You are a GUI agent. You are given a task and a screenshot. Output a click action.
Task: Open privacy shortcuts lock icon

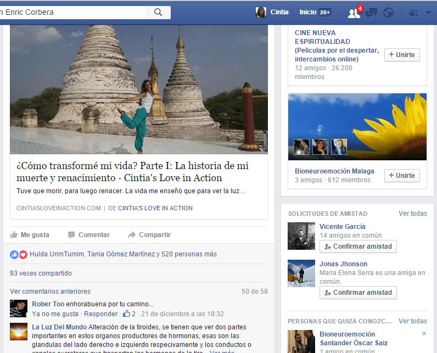click(x=413, y=13)
